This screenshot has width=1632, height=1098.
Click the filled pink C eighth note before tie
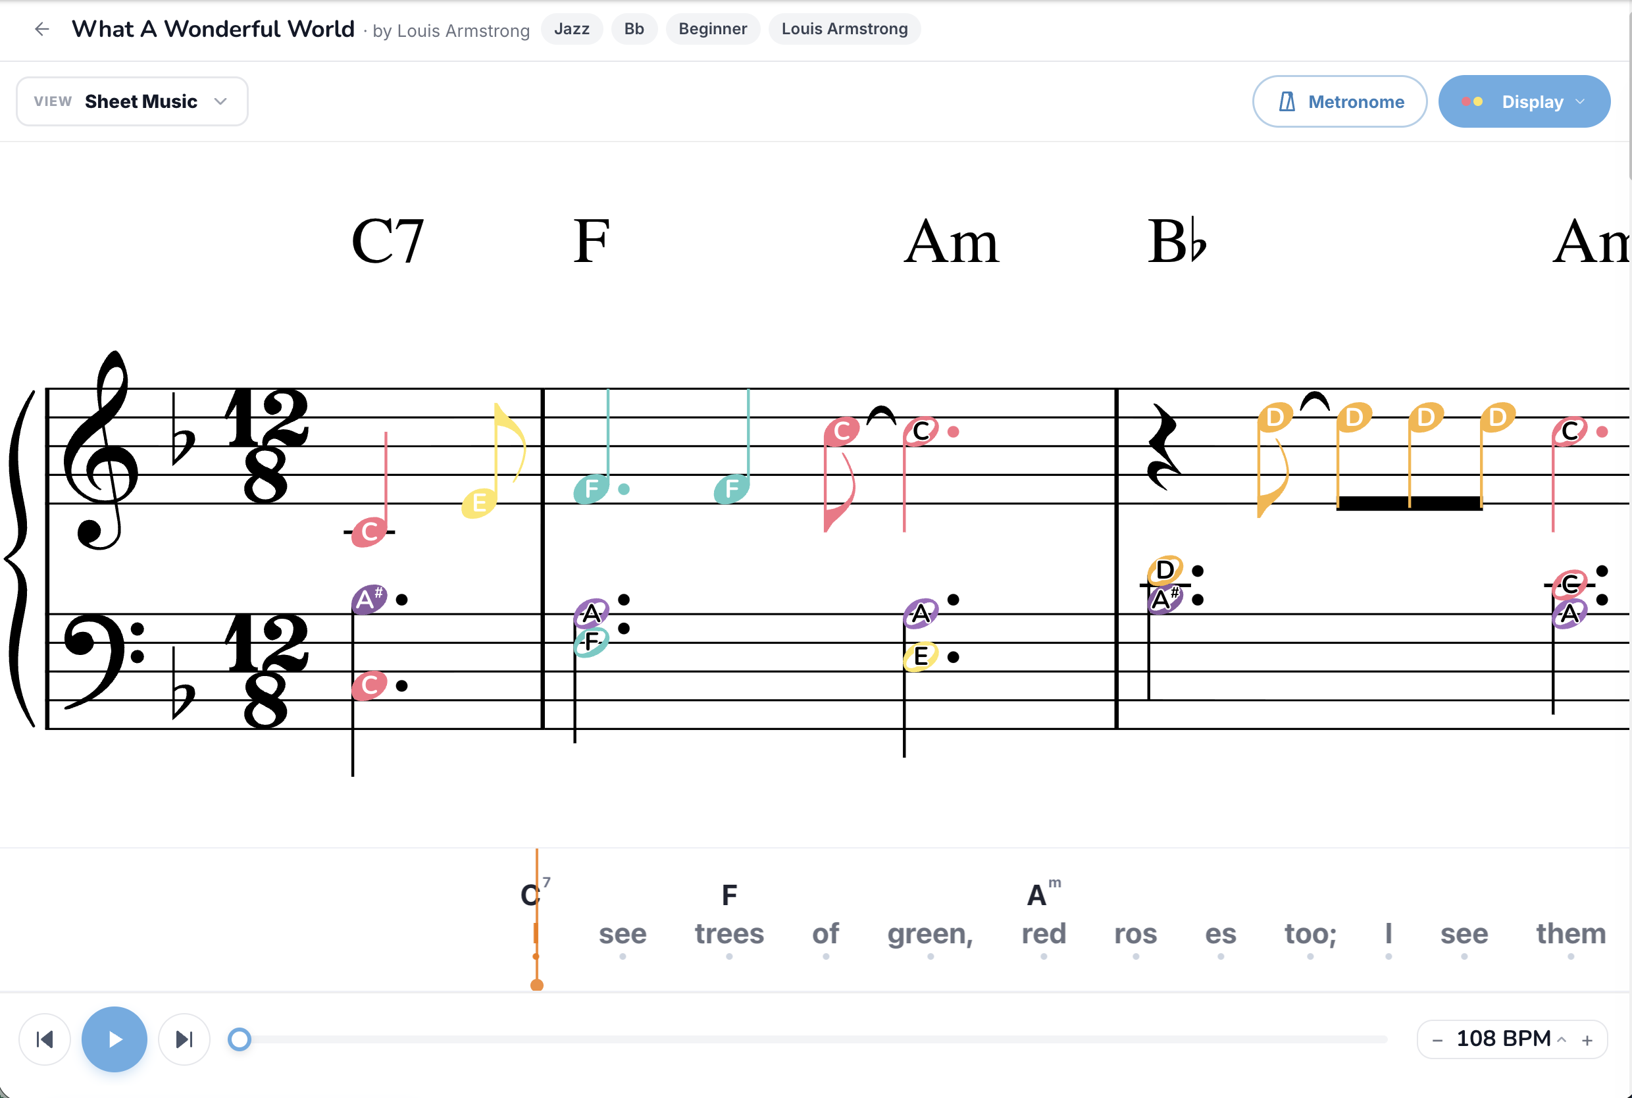[x=842, y=431]
